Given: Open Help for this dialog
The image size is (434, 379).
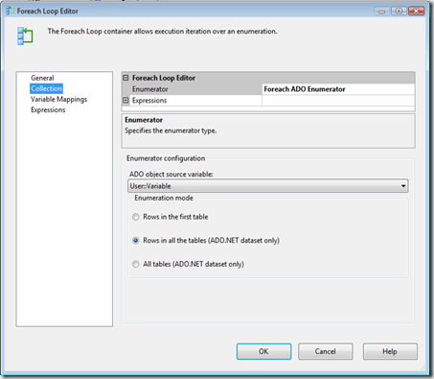Looking at the screenshot, I should pyautogui.click(x=390, y=351).
